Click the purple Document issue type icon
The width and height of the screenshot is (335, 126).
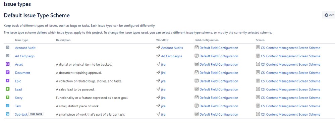pos(7,72)
